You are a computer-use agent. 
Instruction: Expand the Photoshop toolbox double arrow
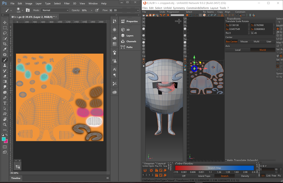pos(3,15)
